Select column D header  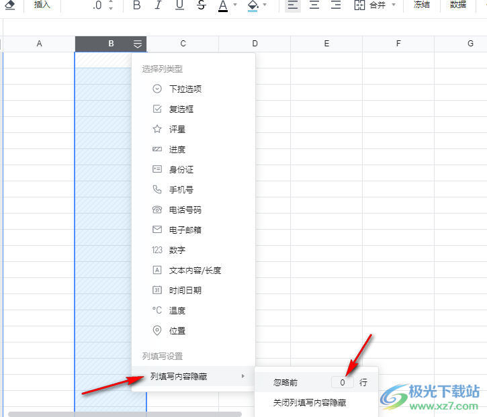tap(255, 44)
